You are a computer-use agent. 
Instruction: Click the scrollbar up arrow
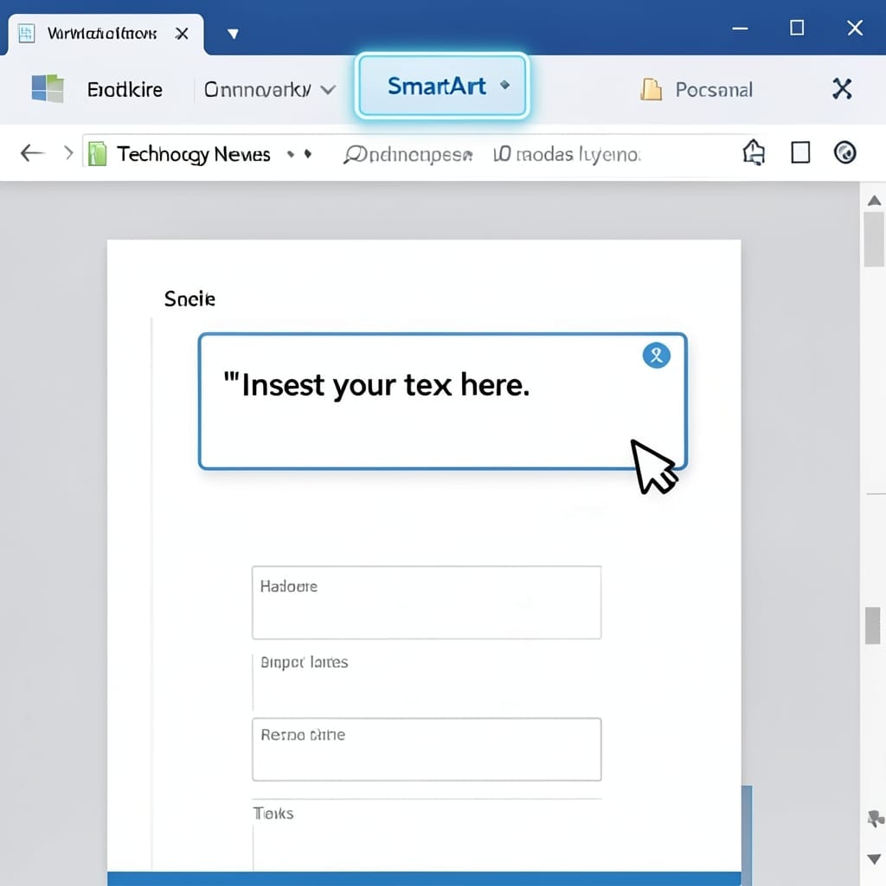tap(874, 201)
